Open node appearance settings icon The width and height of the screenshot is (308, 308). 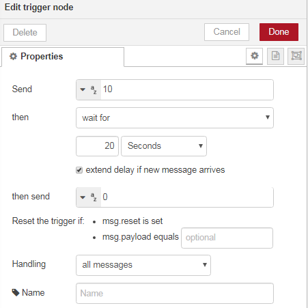click(x=296, y=56)
